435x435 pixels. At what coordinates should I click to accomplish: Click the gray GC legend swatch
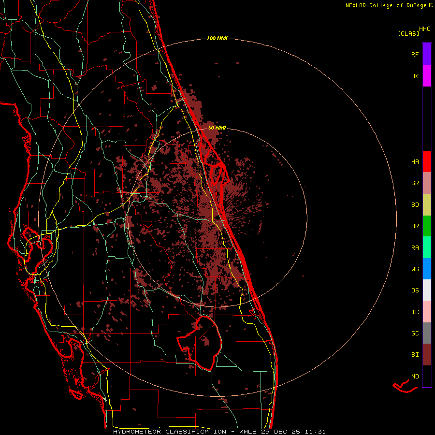[427, 333]
